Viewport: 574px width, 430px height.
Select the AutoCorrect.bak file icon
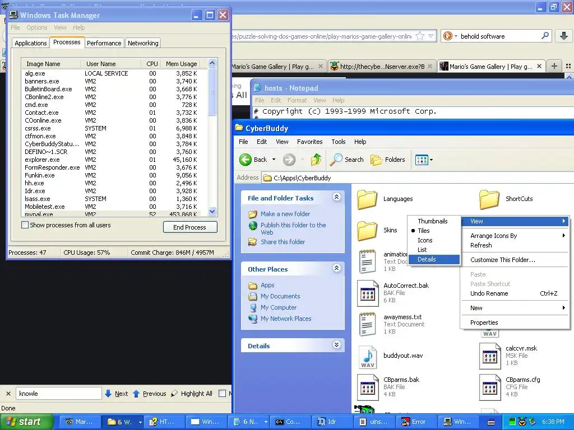[x=368, y=293]
